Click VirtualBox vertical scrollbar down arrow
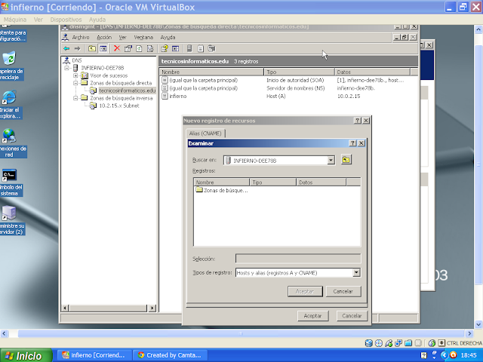The height and width of the screenshot is (362, 483). (x=478, y=324)
